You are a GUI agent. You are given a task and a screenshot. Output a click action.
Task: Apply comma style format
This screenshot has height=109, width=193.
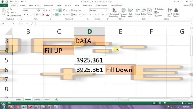click(x=99, y=15)
